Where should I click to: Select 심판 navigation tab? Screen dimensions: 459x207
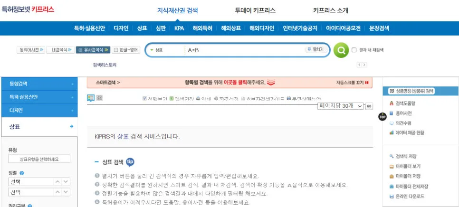[x=161, y=28]
